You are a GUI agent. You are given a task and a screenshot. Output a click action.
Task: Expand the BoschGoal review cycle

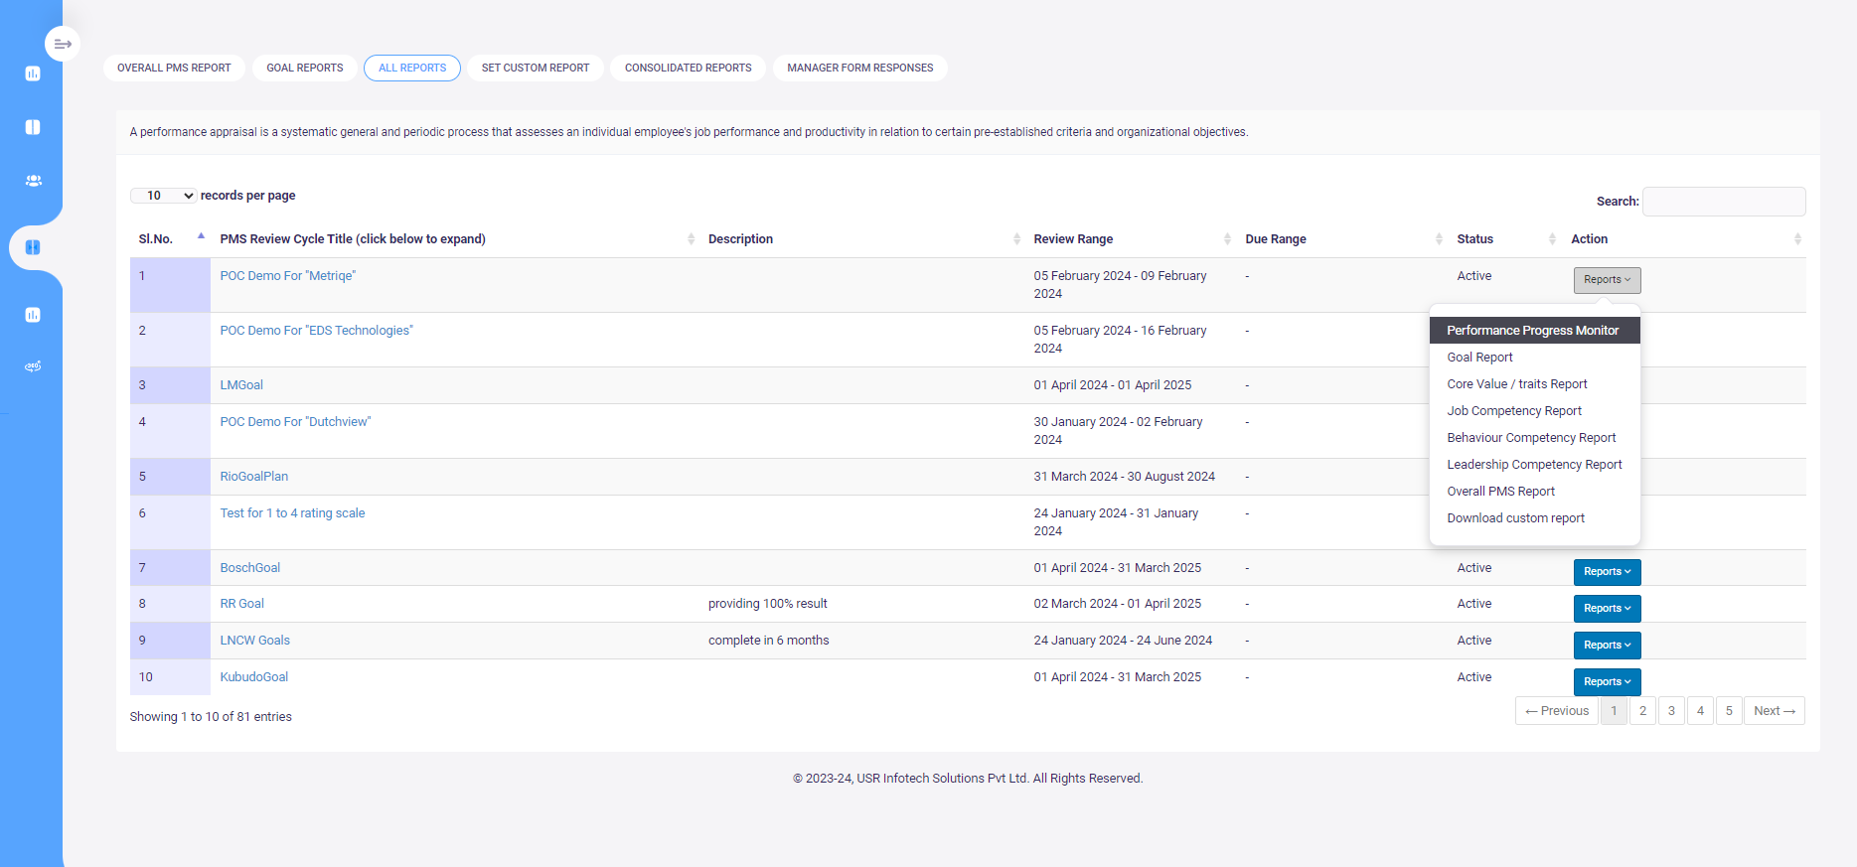[250, 568]
